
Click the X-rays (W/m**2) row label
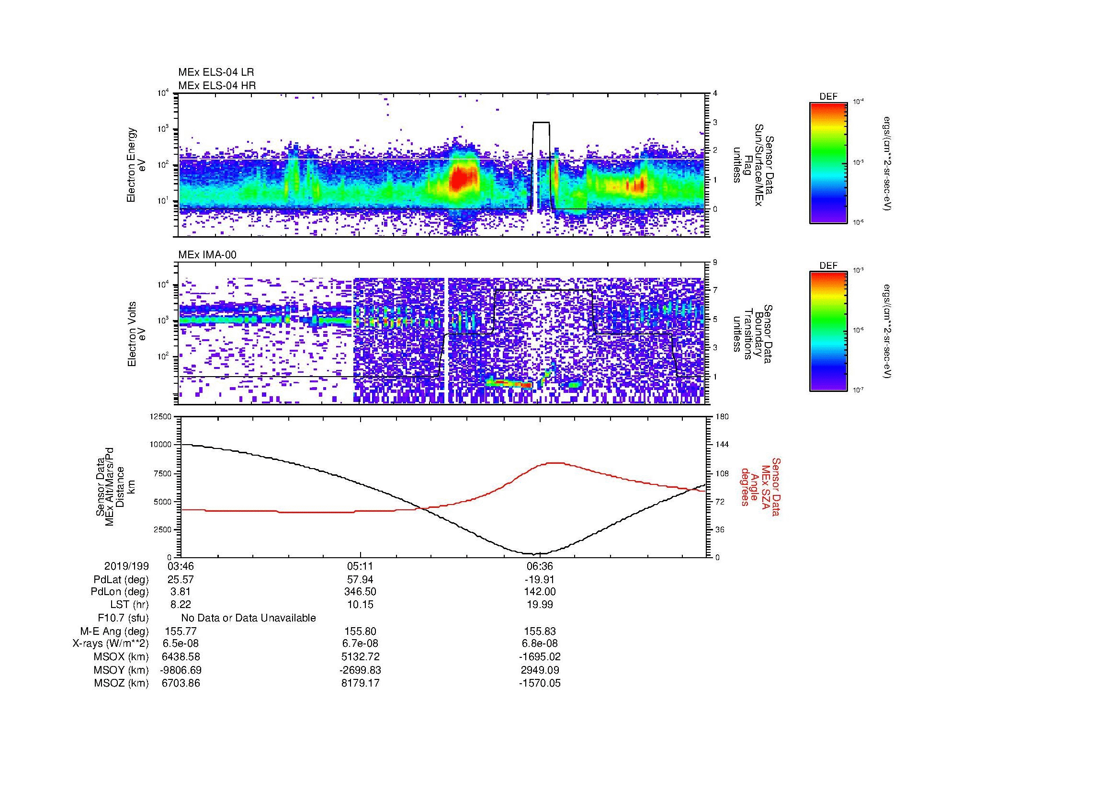pos(111,643)
